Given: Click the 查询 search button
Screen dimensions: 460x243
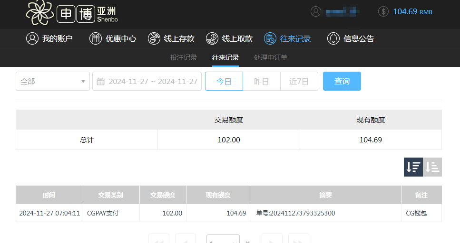Looking at the screenshot, I should [x=342, y=81].
